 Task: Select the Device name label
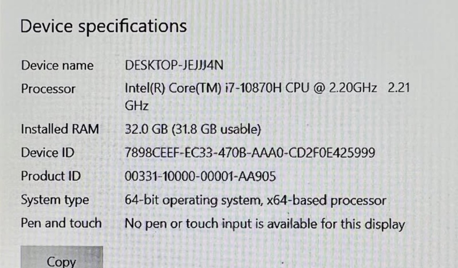tap(57, 65)
